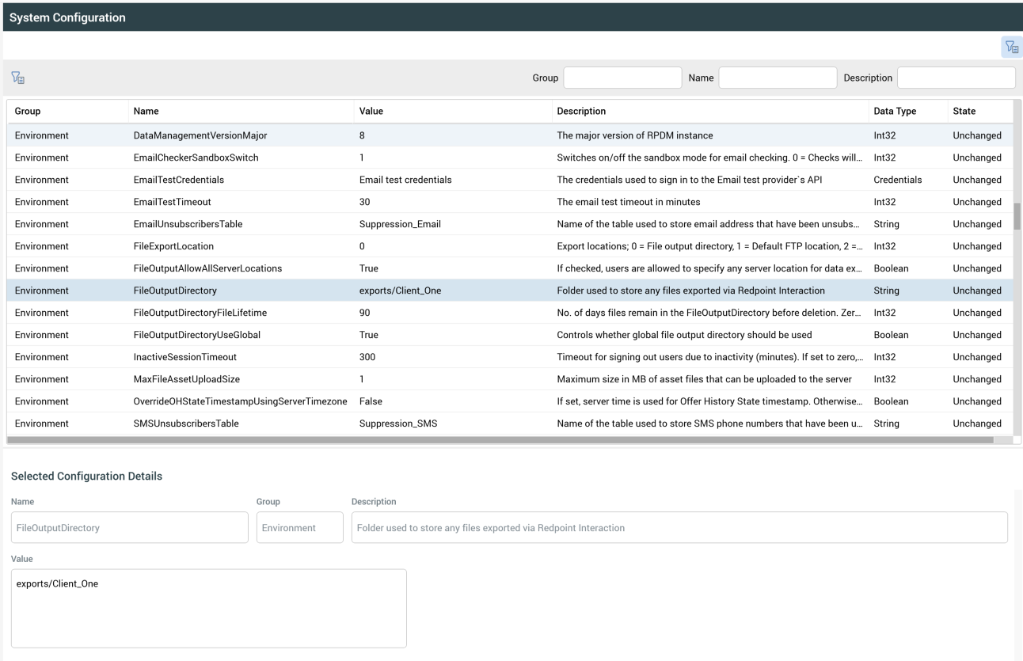Toggle the highlighted filter button under the title bar

1011,47
